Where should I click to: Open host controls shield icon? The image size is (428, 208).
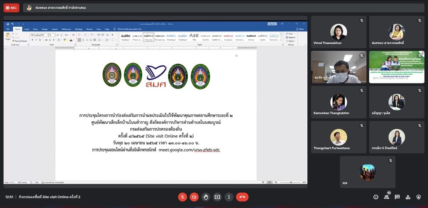tap(418, 197)
